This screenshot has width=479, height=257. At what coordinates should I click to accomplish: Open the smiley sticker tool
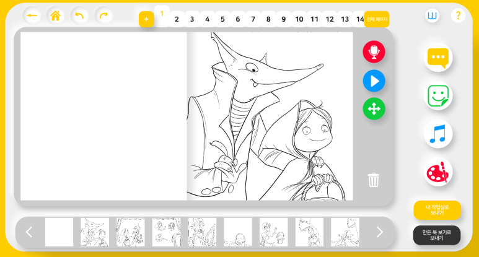point(438,96)
